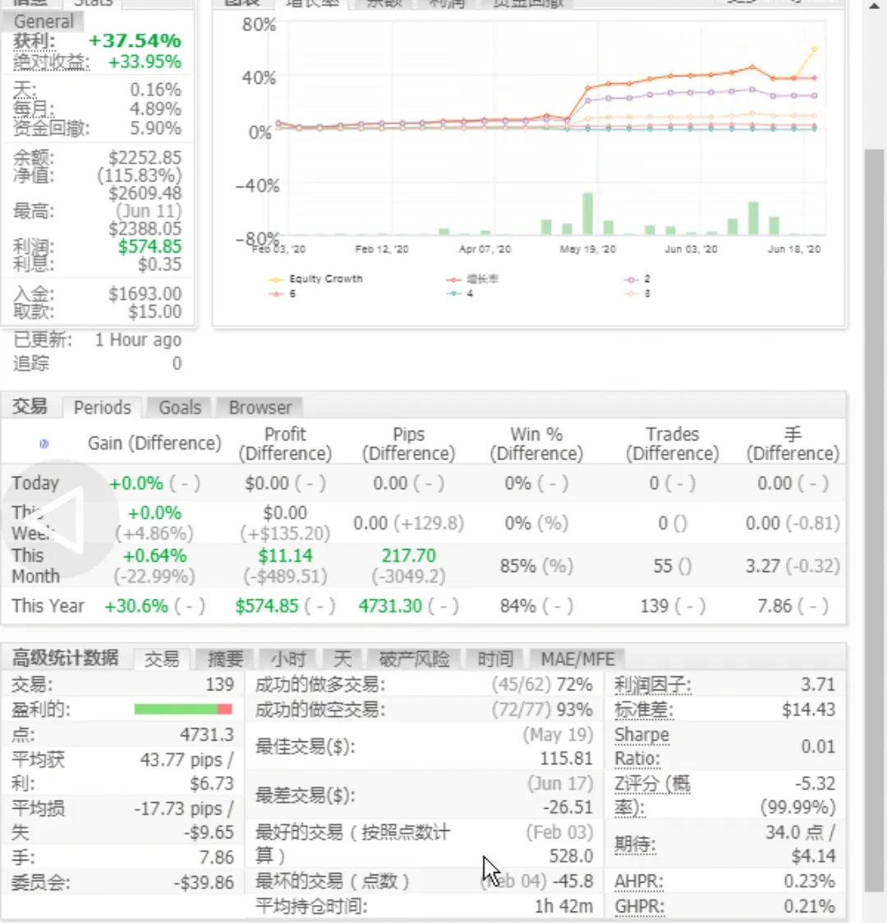
Task: Toggle series 6 in chart legend
Action: click(x=283, y=293)
